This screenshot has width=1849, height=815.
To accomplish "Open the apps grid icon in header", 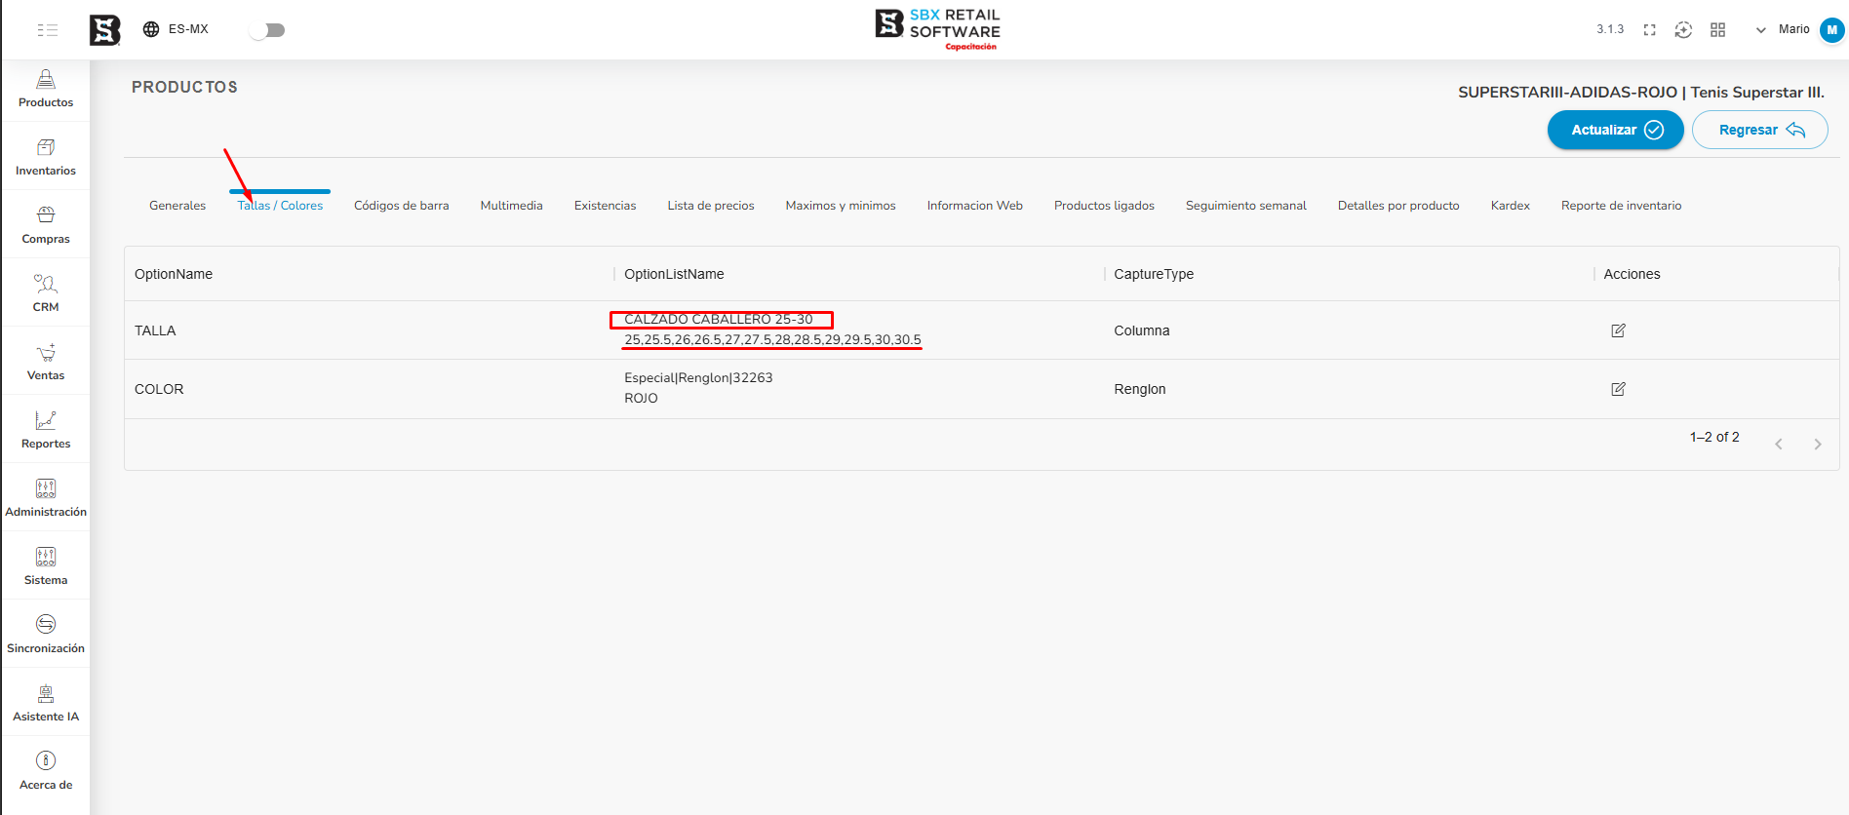I will point(1717,30).
